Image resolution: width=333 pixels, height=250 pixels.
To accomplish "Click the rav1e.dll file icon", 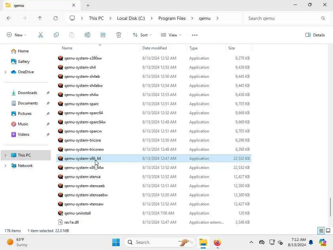I will coord(60,222).
